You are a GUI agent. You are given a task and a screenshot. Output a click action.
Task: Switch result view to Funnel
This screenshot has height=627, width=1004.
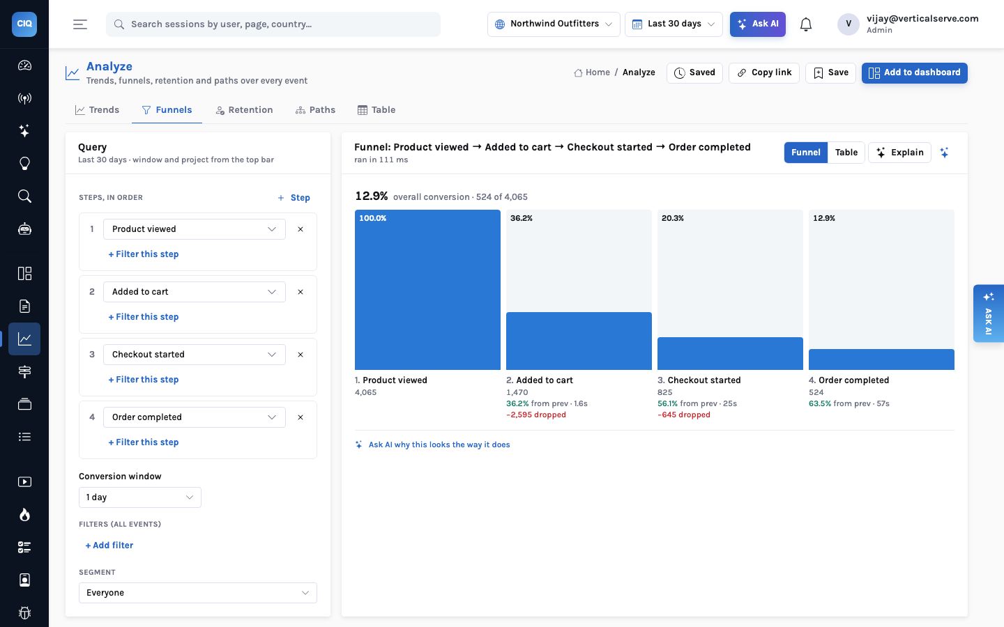pos(805,153)
